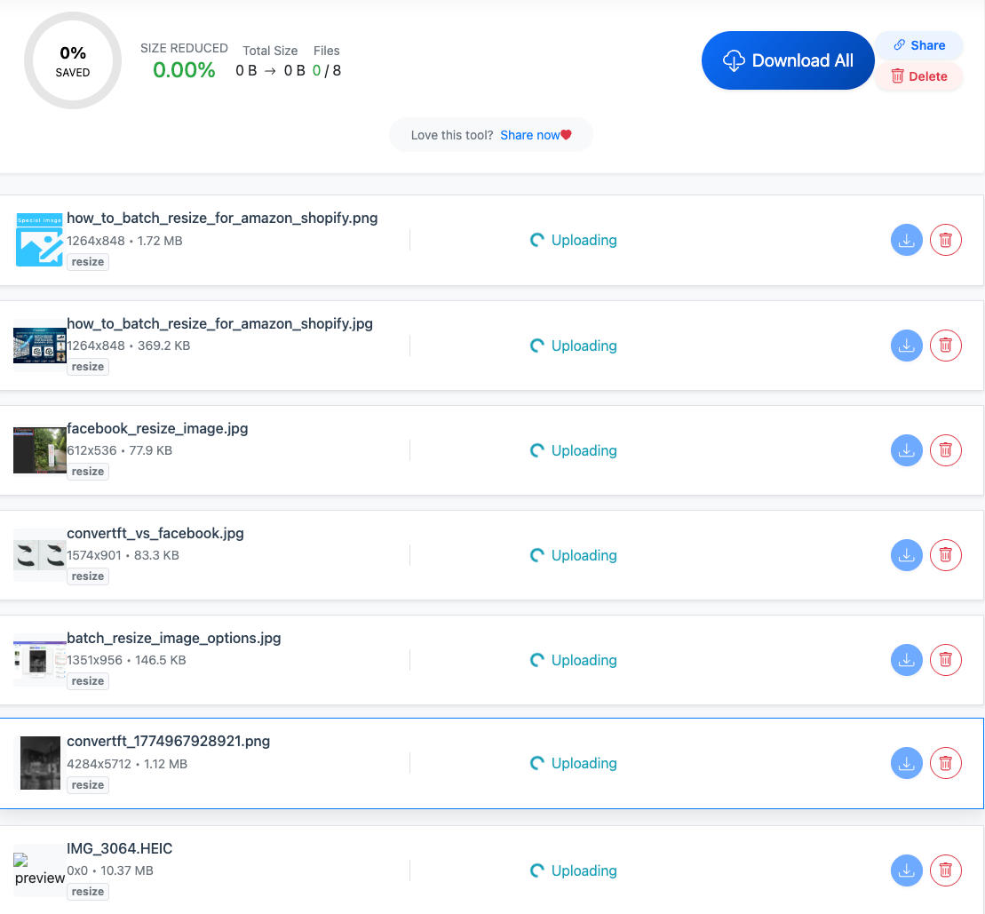Delete how_to_batch_resize_for_amazon_shopify.jpg file

[945, 346]
